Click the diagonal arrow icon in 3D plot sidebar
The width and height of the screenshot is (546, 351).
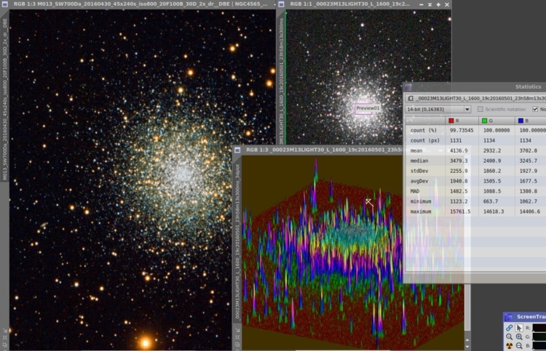(x=237, y=330)
